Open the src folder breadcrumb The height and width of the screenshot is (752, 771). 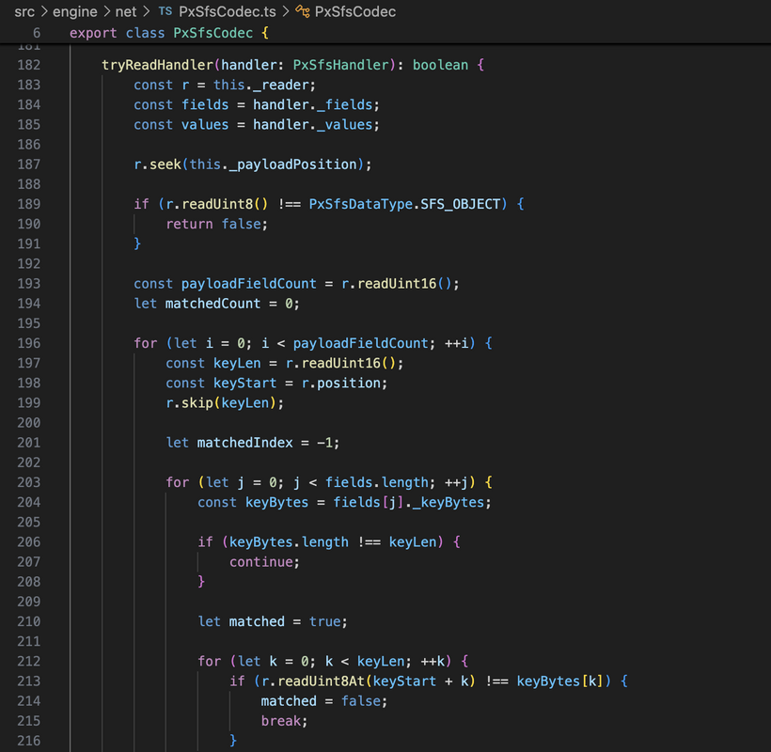click(x=24, y=12)
